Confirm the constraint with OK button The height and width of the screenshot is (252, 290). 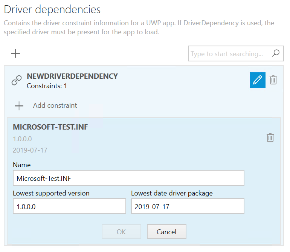(121, 232)
